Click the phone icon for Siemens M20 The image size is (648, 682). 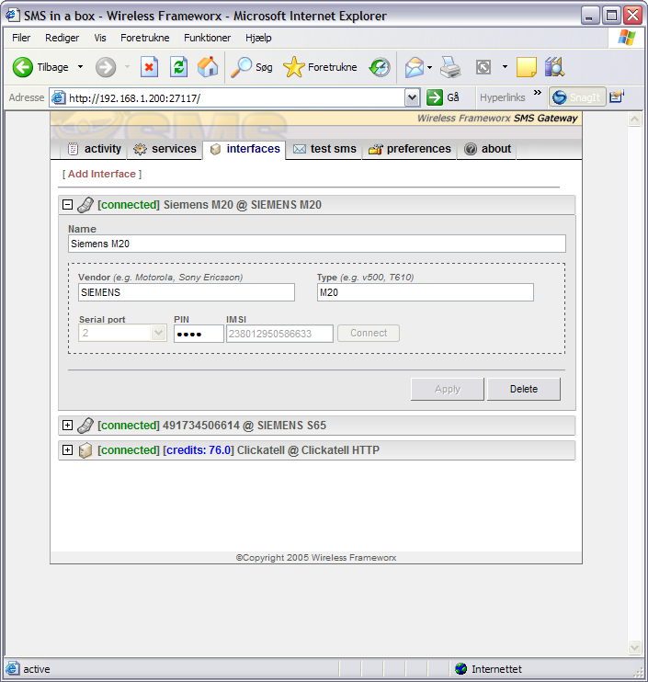click(85, 205)
